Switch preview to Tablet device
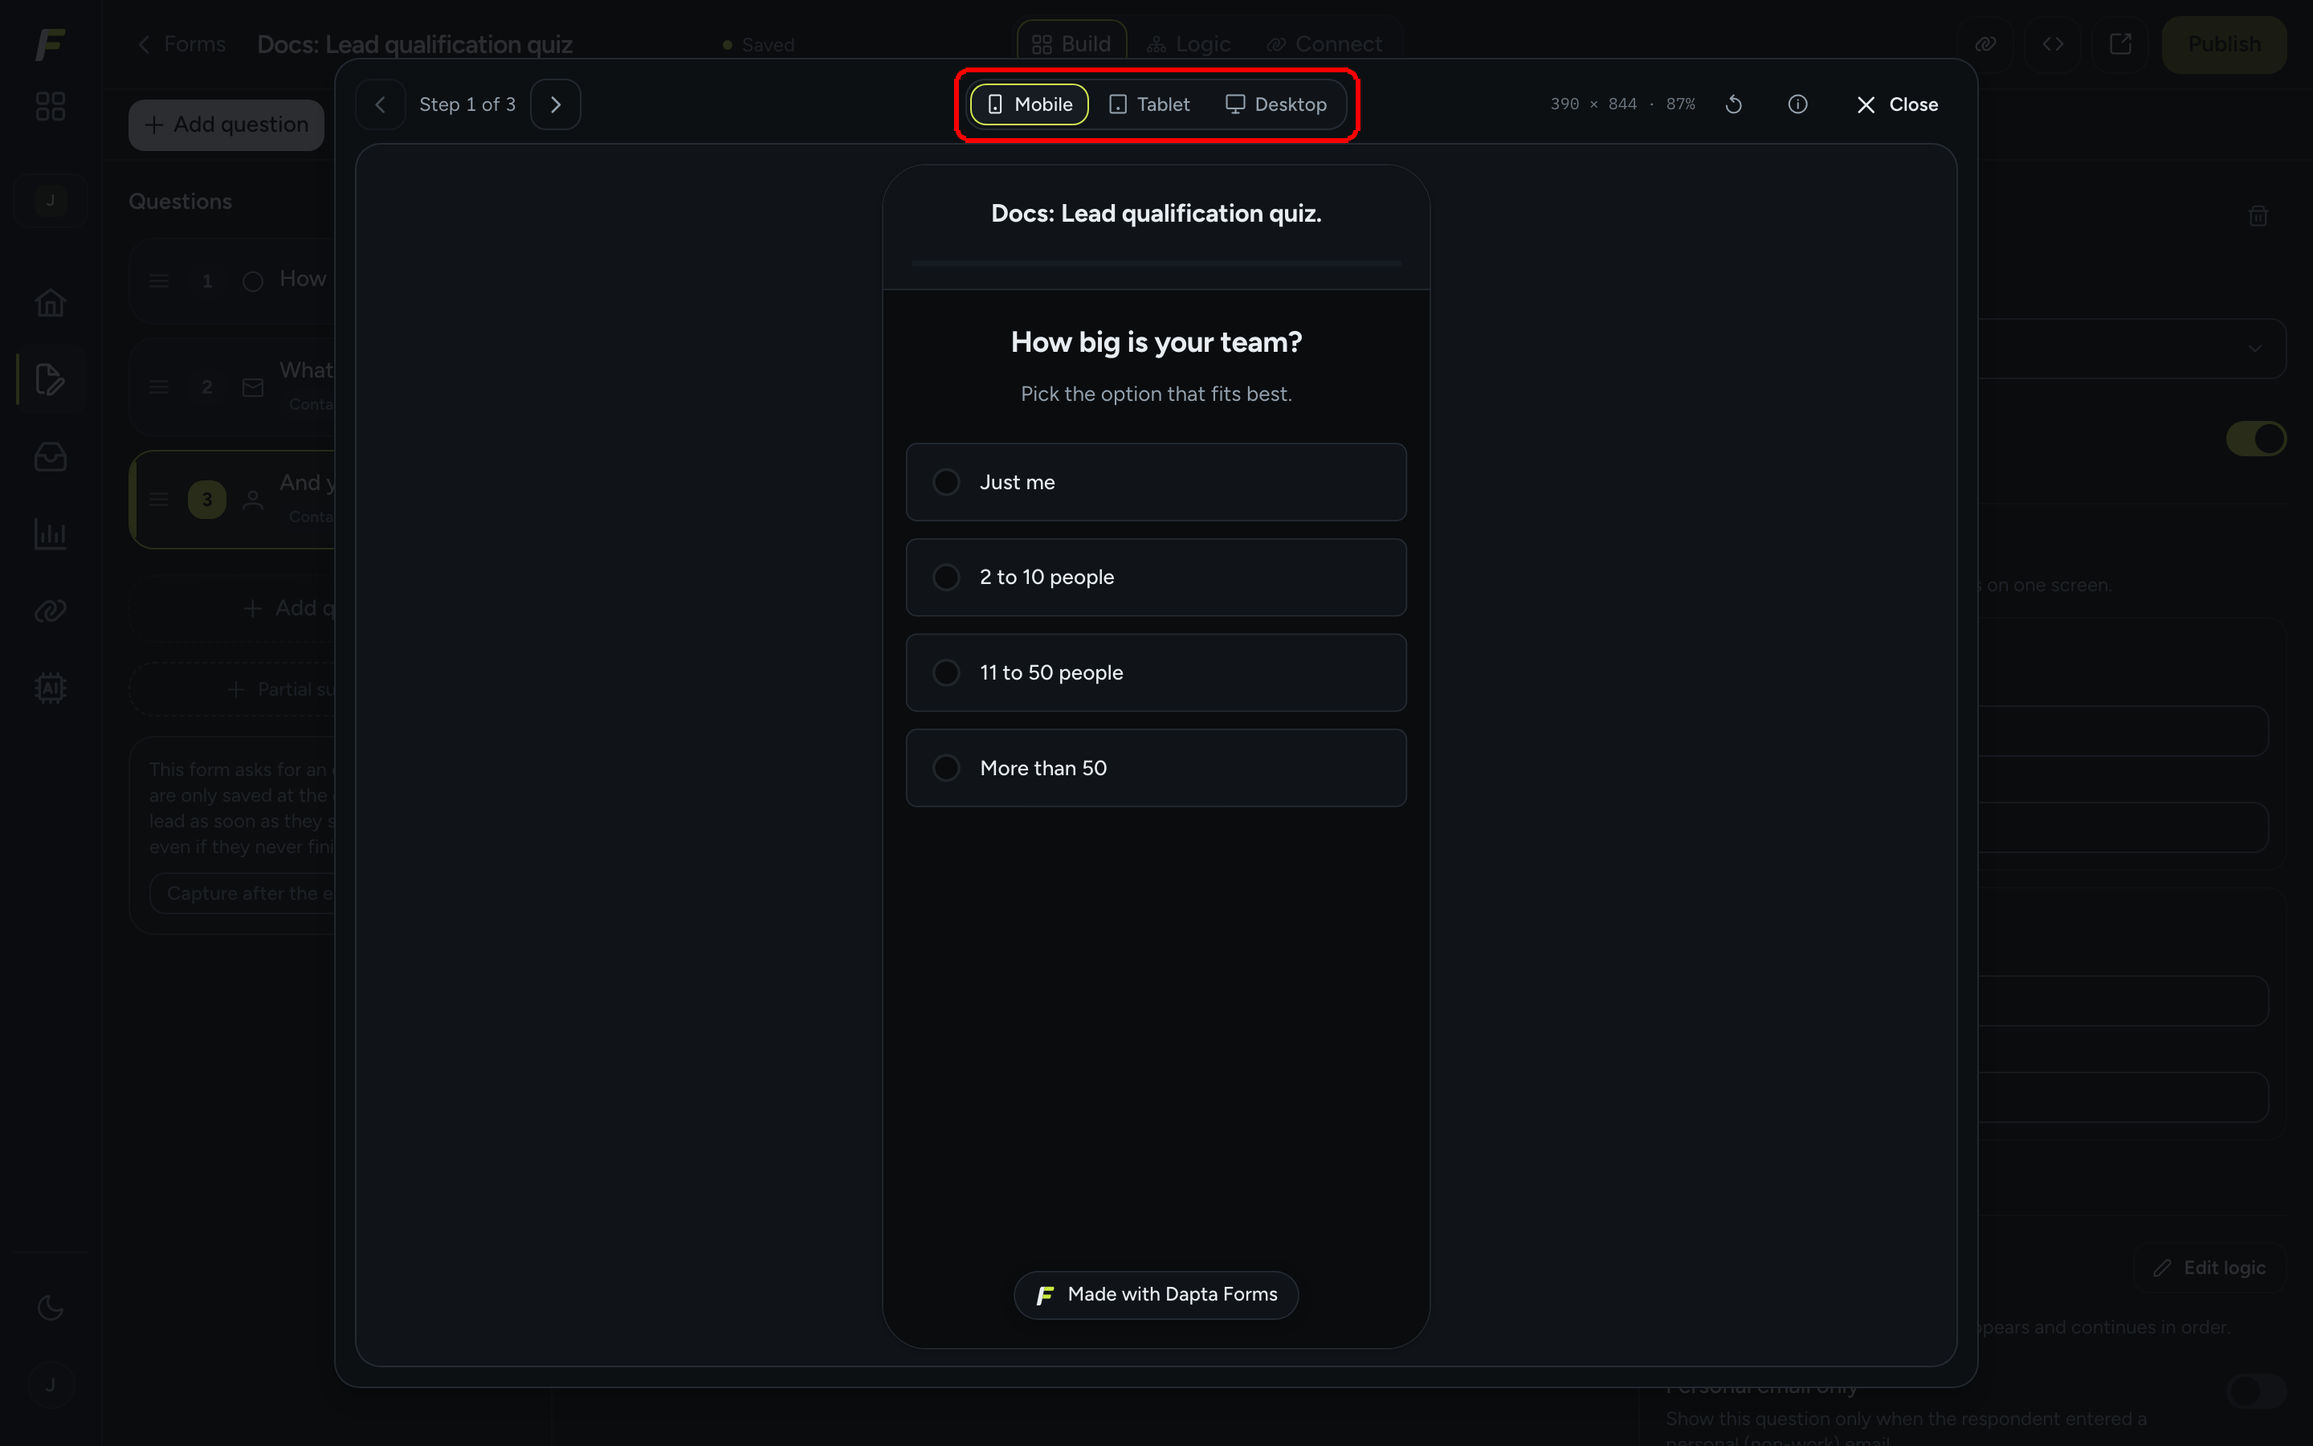This screenshot has height=1446, width=2313. pos(1148,104)
